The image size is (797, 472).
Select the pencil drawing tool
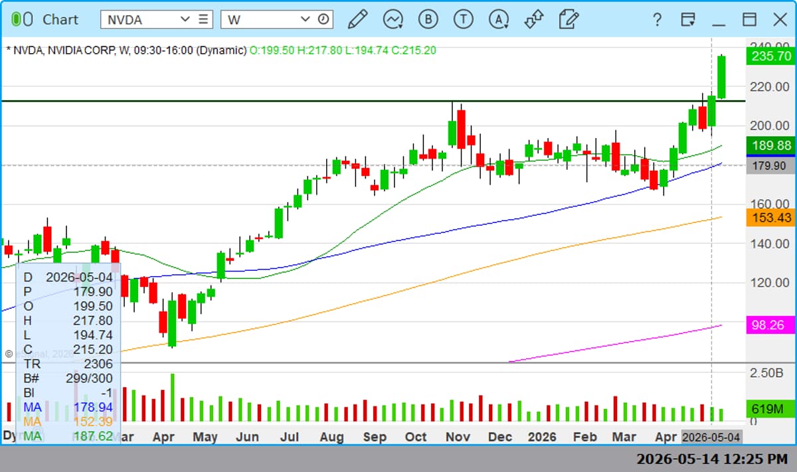357,19
